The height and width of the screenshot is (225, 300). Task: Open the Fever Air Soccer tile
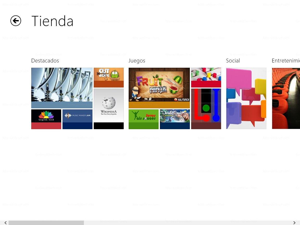click(x=144, y=119)
